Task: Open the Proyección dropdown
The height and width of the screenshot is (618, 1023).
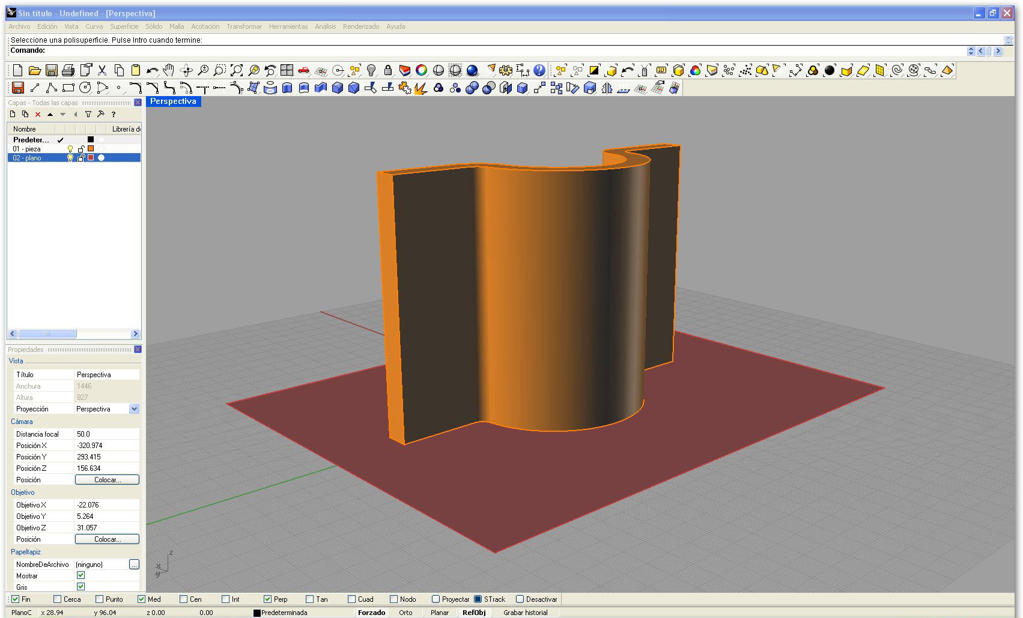Action: (134, 409)
